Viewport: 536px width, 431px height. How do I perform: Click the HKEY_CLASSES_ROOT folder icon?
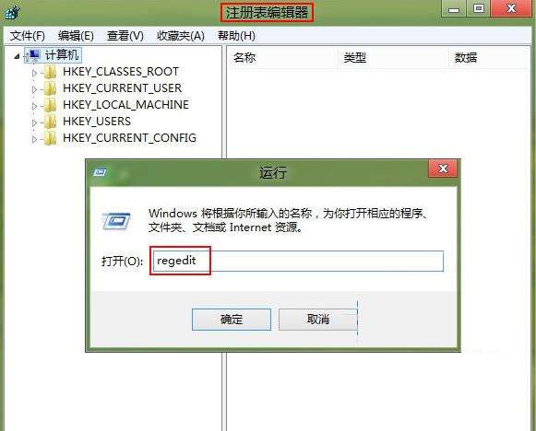pyautogui.click(x=50, y=72)
